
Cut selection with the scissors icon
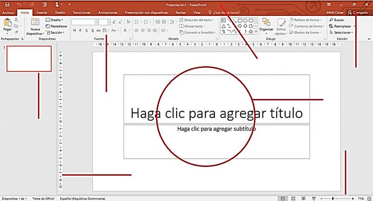tap(16, 20)
